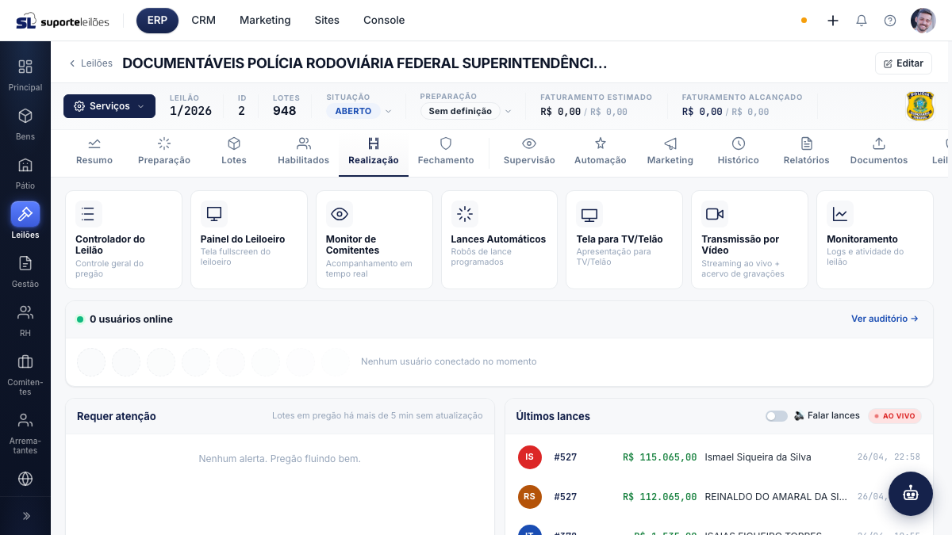Click the RS orange avatar circle
The height and width of the screenshot is (535, 952).
(529, 497)
